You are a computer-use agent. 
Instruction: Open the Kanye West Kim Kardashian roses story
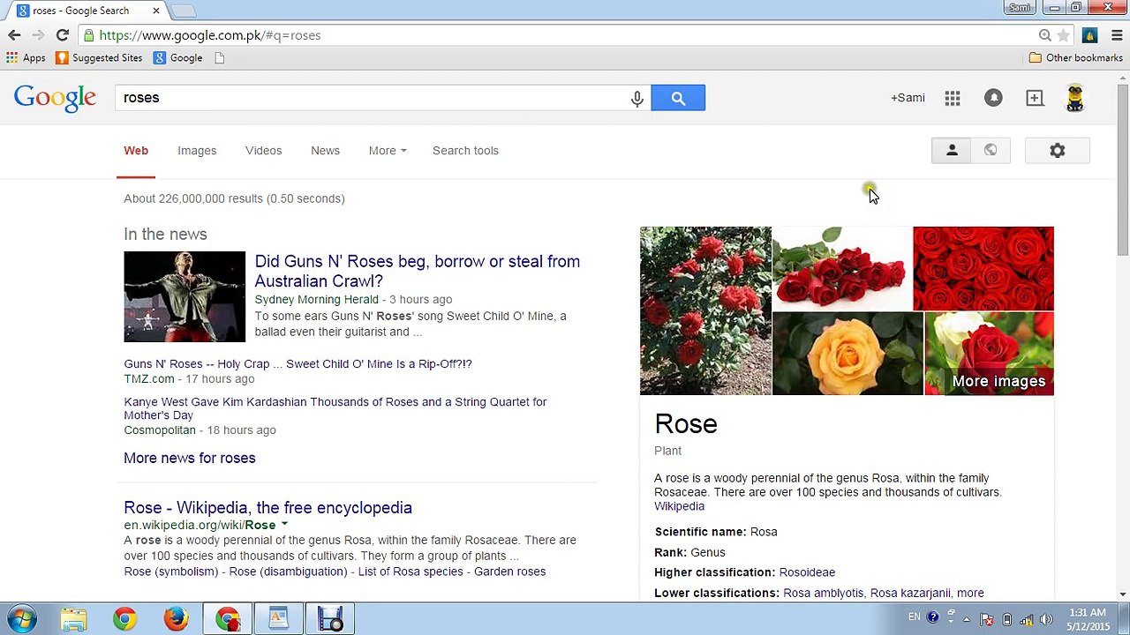click(335, 408)
